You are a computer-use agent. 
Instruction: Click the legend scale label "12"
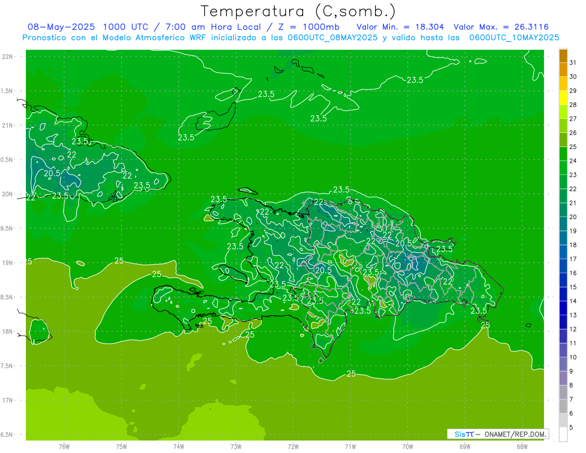573,329
